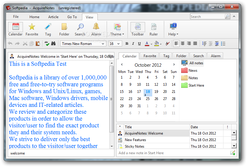Sort by the Date column header
This screenshot has height=167, width=247.
point(206,127)
